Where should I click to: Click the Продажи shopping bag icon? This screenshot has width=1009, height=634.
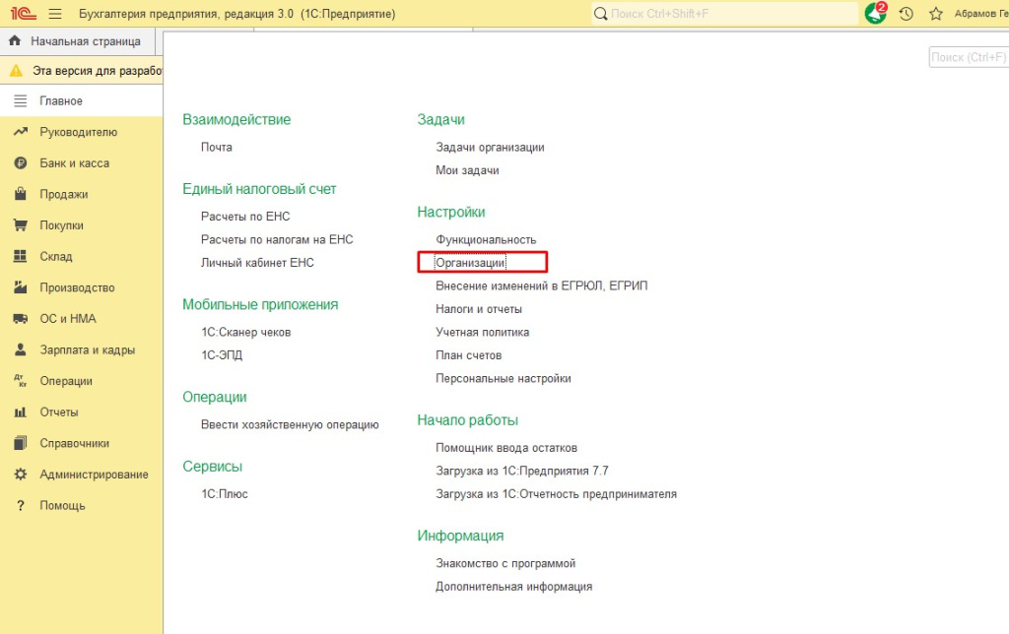coord(21,194)
